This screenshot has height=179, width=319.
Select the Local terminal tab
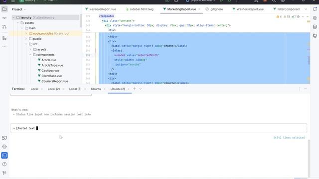coord(34,89)
